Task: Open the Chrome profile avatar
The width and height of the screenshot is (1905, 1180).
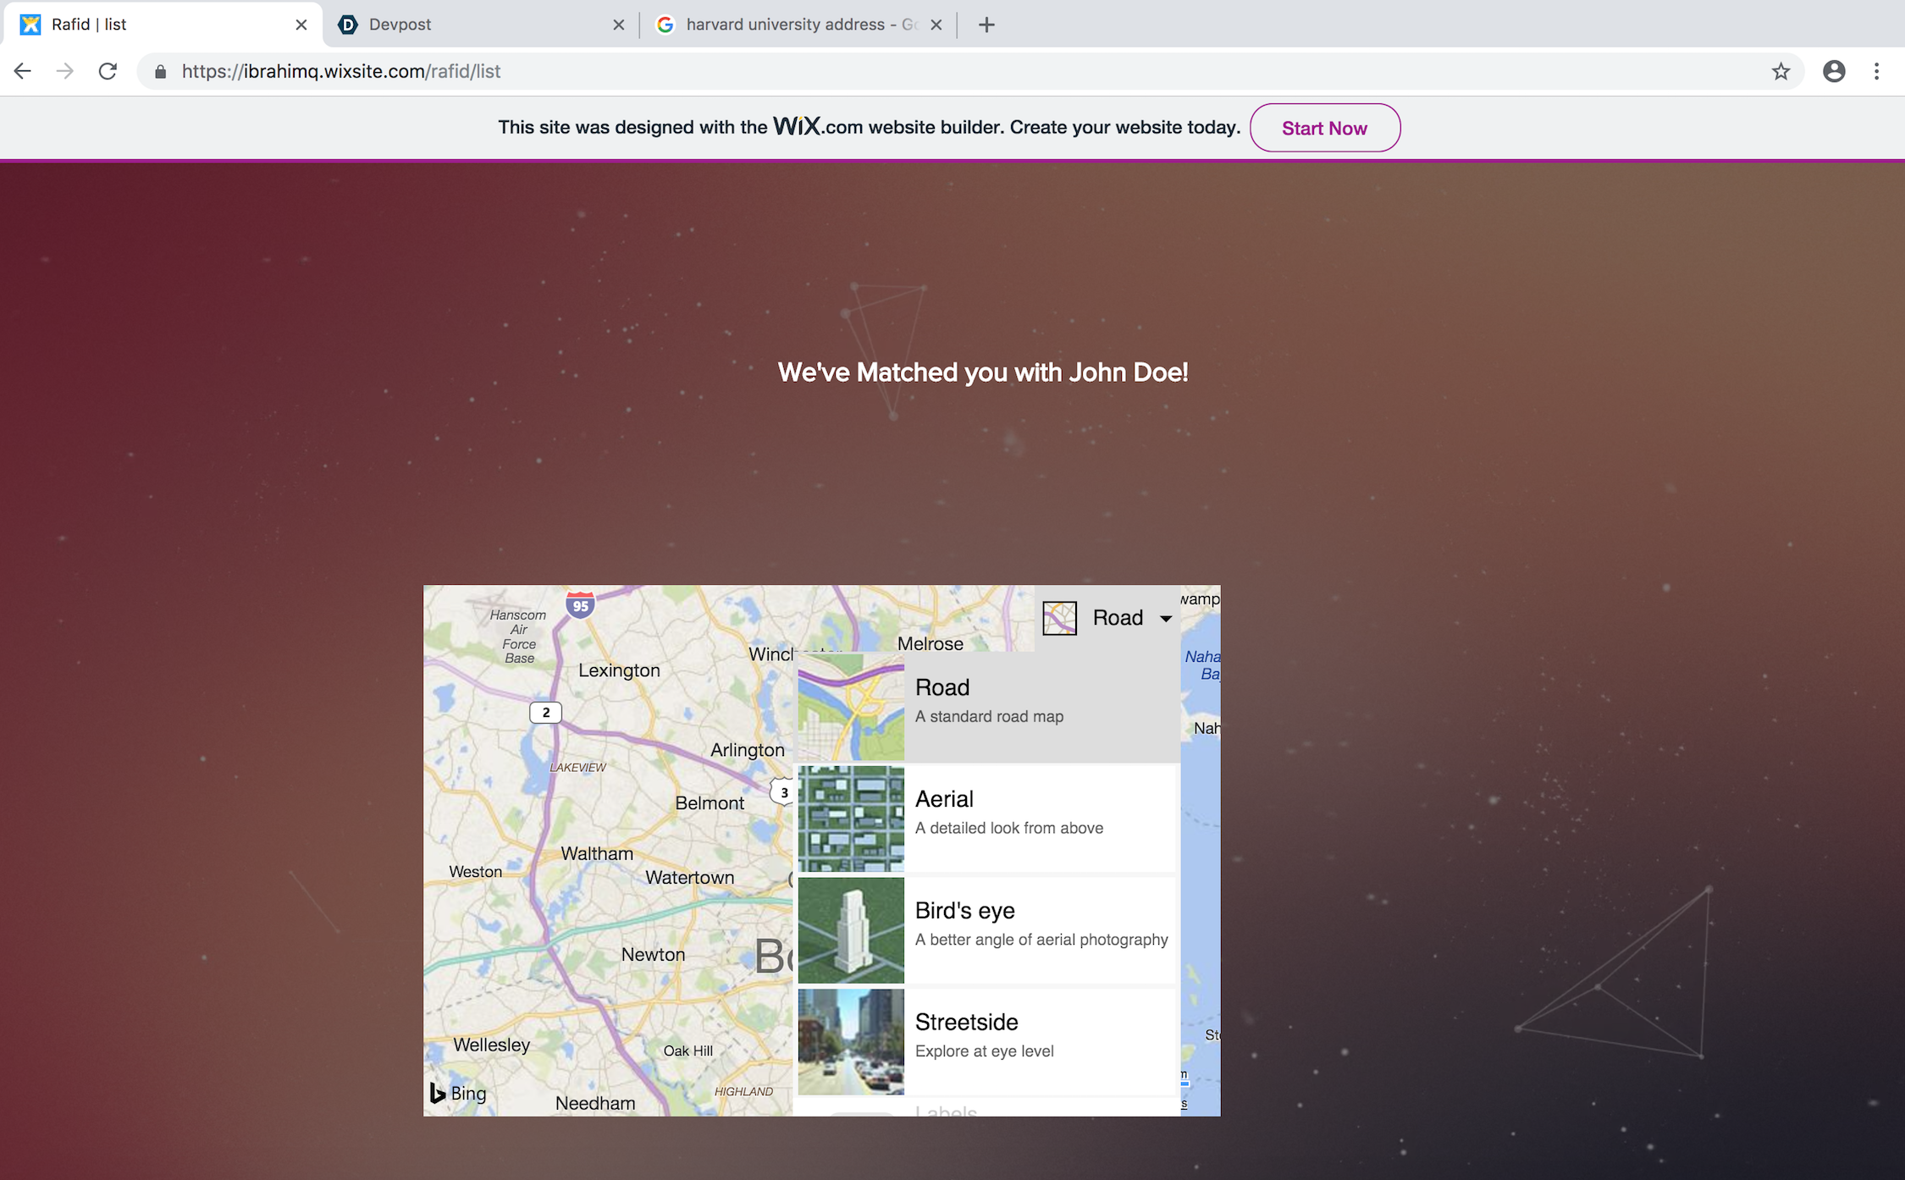Action: pyautogui.click(x=1834, y=71)
